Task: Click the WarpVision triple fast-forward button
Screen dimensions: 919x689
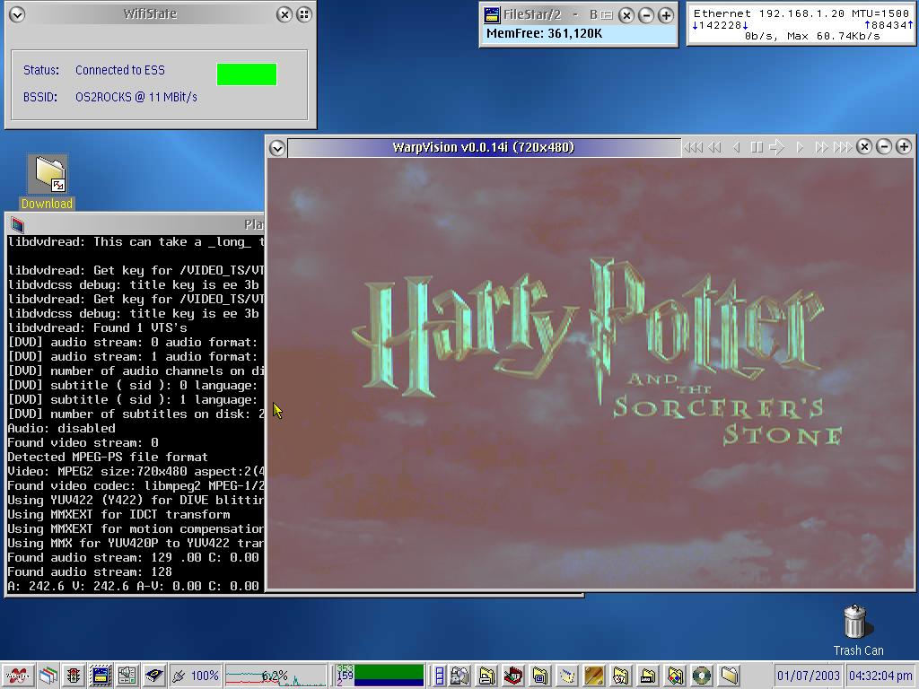Action: click(x=843, y=147)
